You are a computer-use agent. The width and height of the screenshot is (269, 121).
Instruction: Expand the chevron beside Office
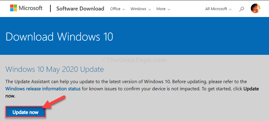click(123, 9)
